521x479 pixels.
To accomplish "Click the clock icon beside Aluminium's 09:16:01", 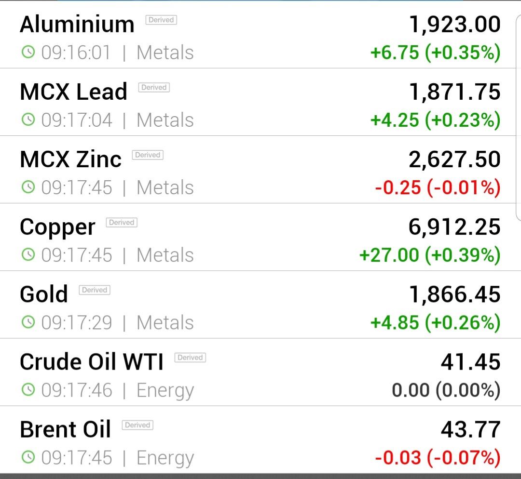I will 28,52.
